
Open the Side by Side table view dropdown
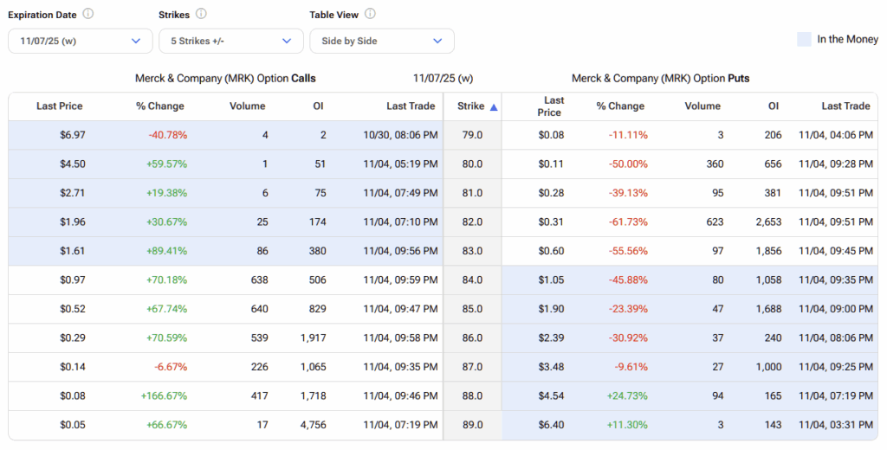click(x=381, y=41)
